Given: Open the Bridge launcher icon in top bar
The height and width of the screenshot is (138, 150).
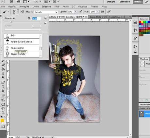Looking at the screenshot, I should (12, 2).
